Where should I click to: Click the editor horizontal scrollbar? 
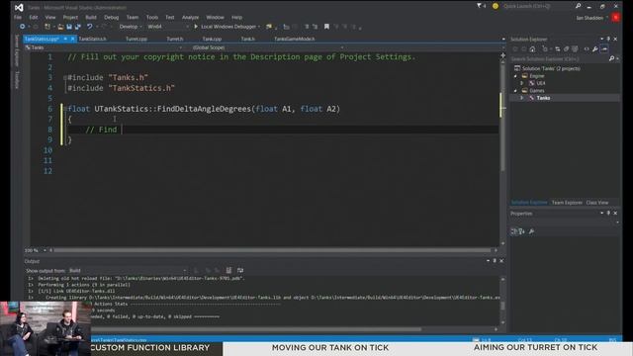[273, 250]
